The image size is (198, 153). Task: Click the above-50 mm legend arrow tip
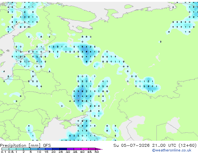[99, 149]
